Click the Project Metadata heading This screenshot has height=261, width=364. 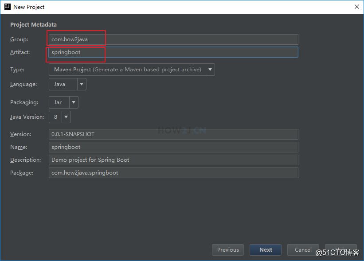coord(33,24)
